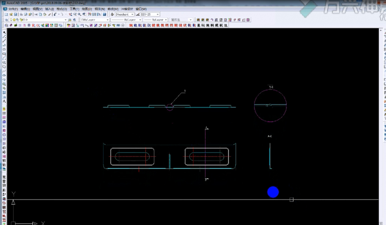The width and height of the screenshot is (386, 225).
Task: Open the ByLayer color control dropdown
Action: [107, 20]
